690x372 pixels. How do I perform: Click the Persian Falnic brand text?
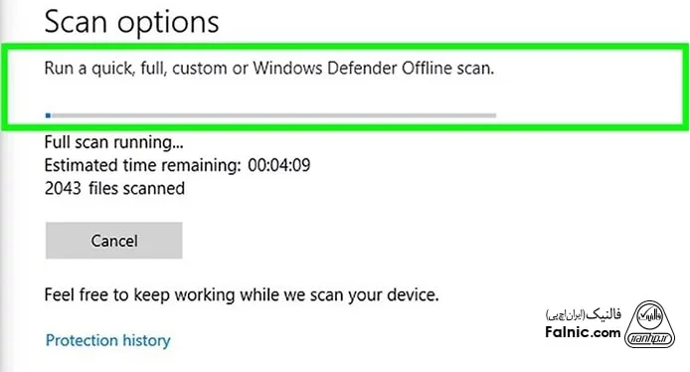tap(584, 314)
